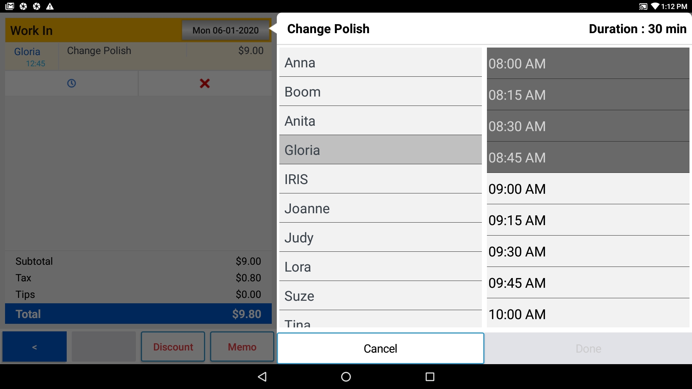Click Cancel to dismiss the dialog
This screenshot has height=389, width=692.
tap(380, 348)
